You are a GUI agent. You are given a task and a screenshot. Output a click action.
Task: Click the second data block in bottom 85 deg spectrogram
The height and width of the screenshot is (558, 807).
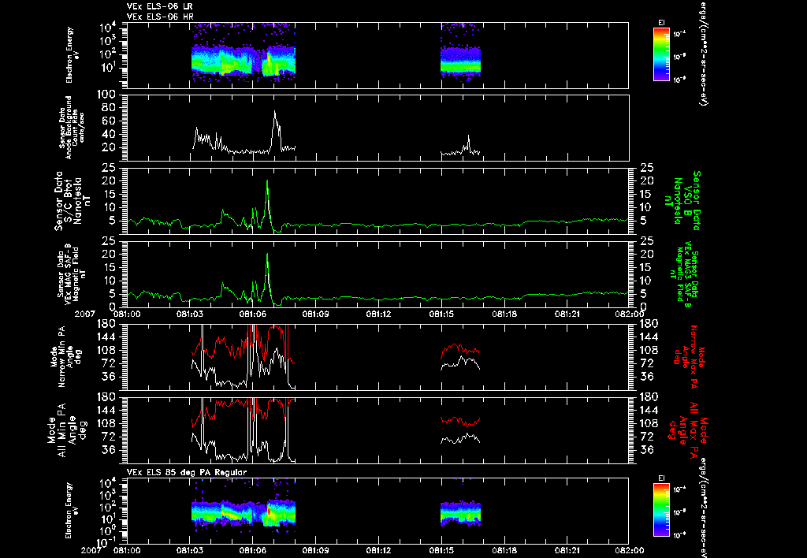pyautogui.click(x=460, y=512)
